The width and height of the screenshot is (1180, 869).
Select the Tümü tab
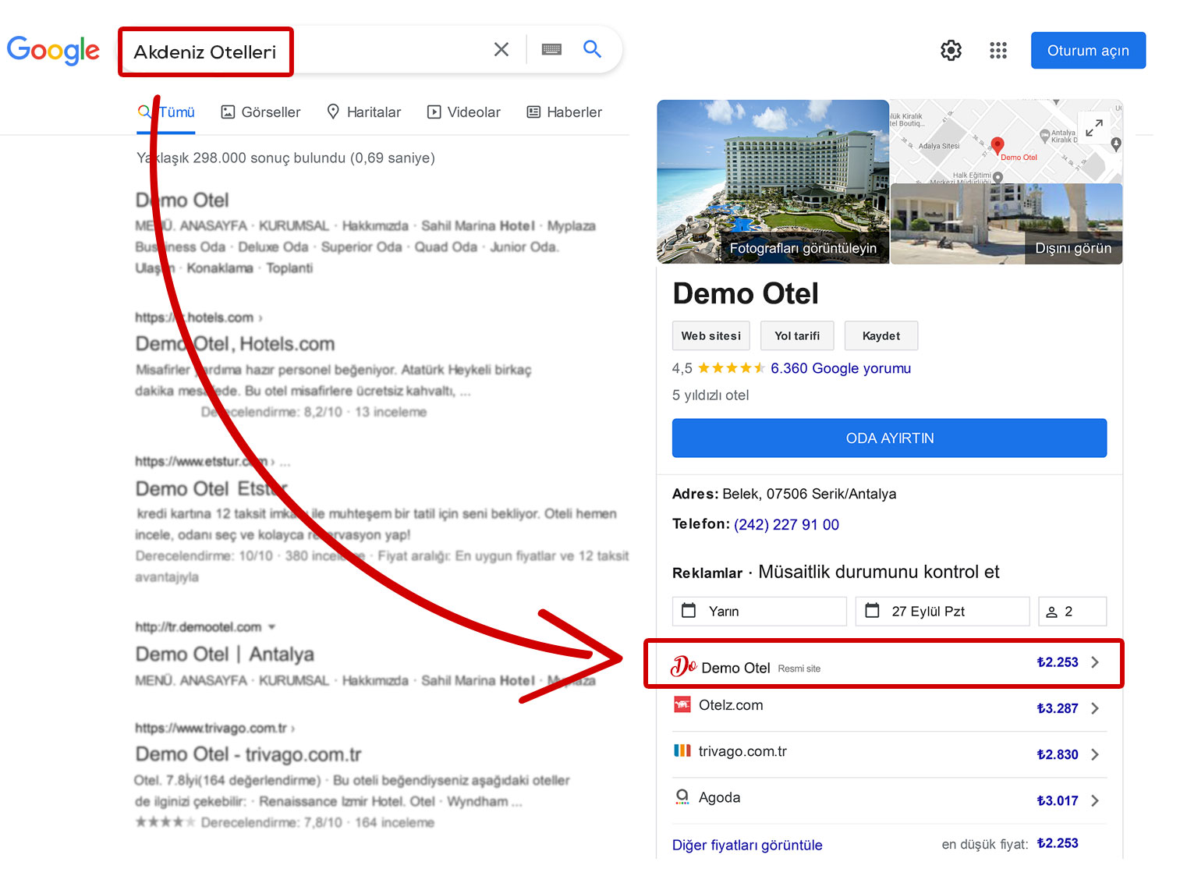[x=167, y=112]
